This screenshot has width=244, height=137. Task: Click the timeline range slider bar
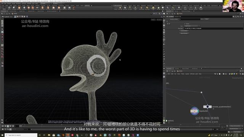click(x=121, y=129)
